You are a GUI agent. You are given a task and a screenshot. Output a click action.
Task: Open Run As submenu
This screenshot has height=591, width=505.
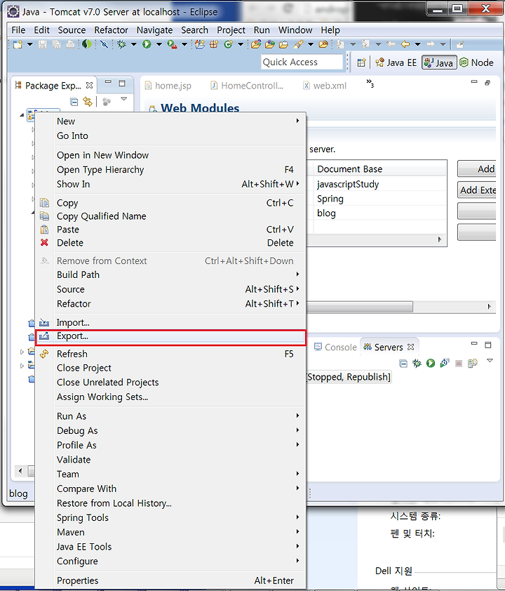[x=170, y=416]
